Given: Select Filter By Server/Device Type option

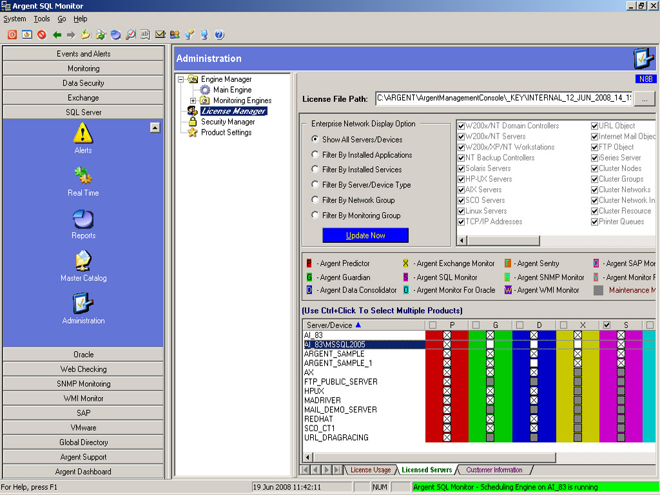Looking at the screenshot, I should click(x=315, y=184).
